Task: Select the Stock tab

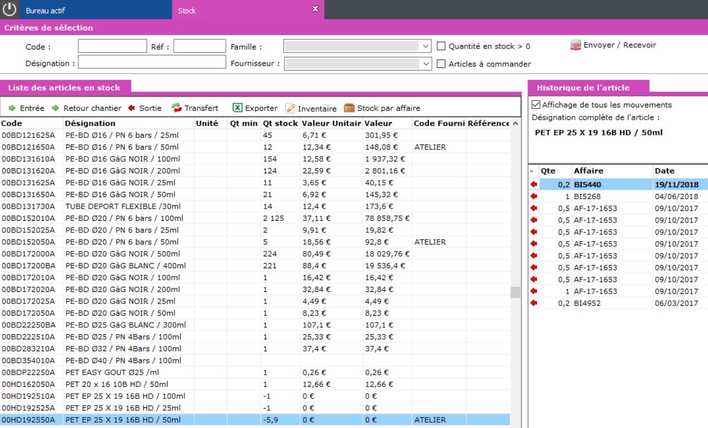Action: 248,10
